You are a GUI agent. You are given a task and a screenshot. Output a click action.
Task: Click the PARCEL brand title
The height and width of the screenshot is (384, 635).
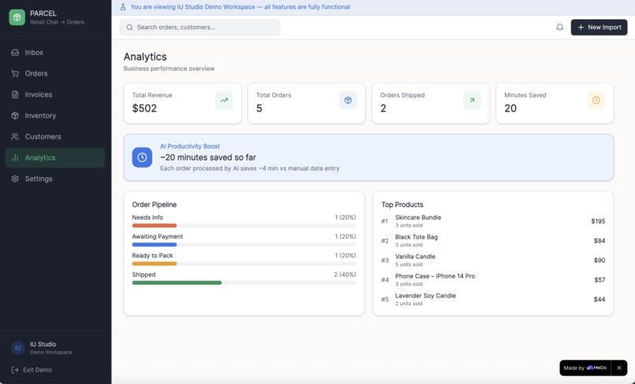(x=43, y=13)
